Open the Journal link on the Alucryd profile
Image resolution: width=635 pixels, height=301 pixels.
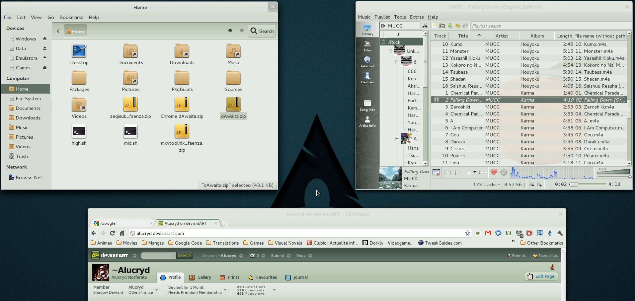click(x=296, y=277)
